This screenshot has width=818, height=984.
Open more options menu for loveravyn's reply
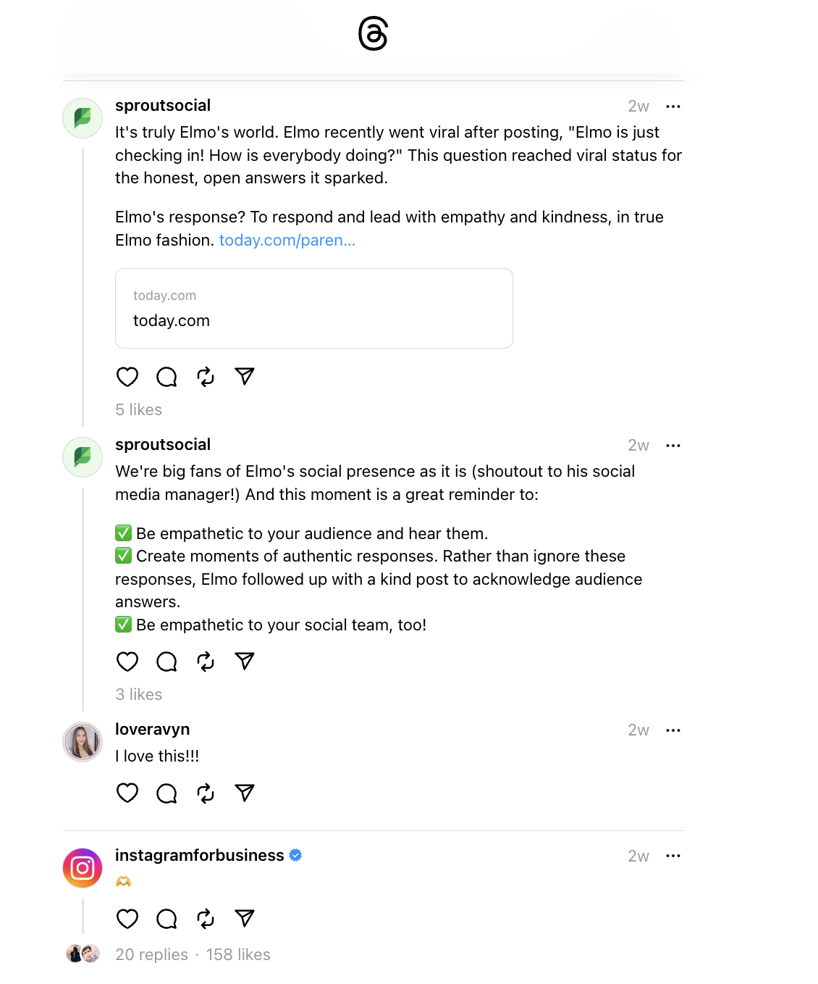[673, 730]
